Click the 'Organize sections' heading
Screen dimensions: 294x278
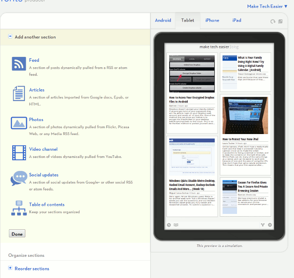point(26,255)
